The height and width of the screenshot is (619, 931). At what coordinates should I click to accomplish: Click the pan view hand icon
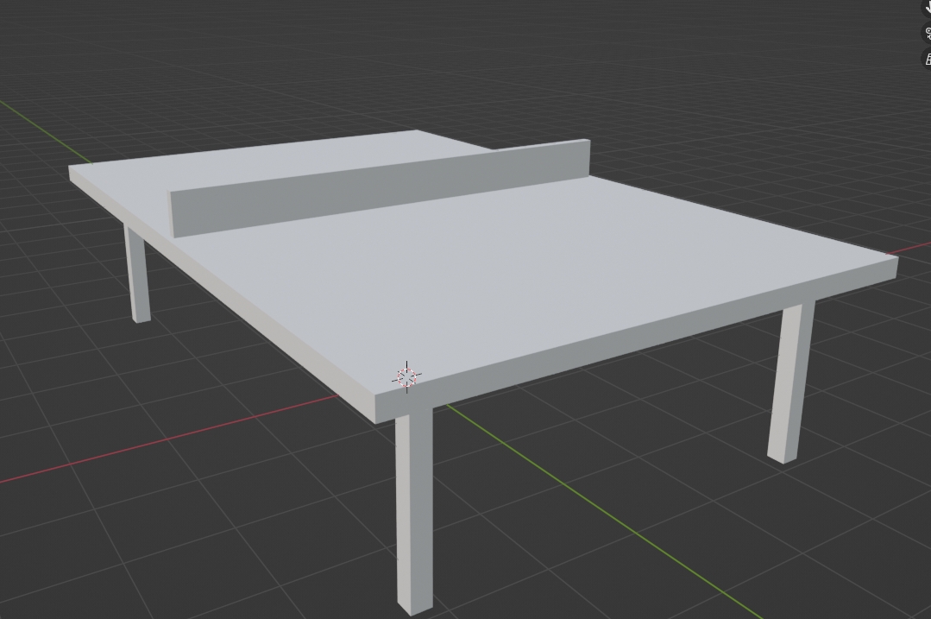click(x=928, y=7)
